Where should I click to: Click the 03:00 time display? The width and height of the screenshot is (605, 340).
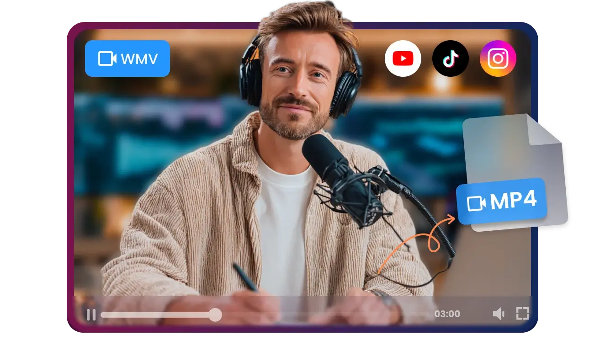click(447, 314)
